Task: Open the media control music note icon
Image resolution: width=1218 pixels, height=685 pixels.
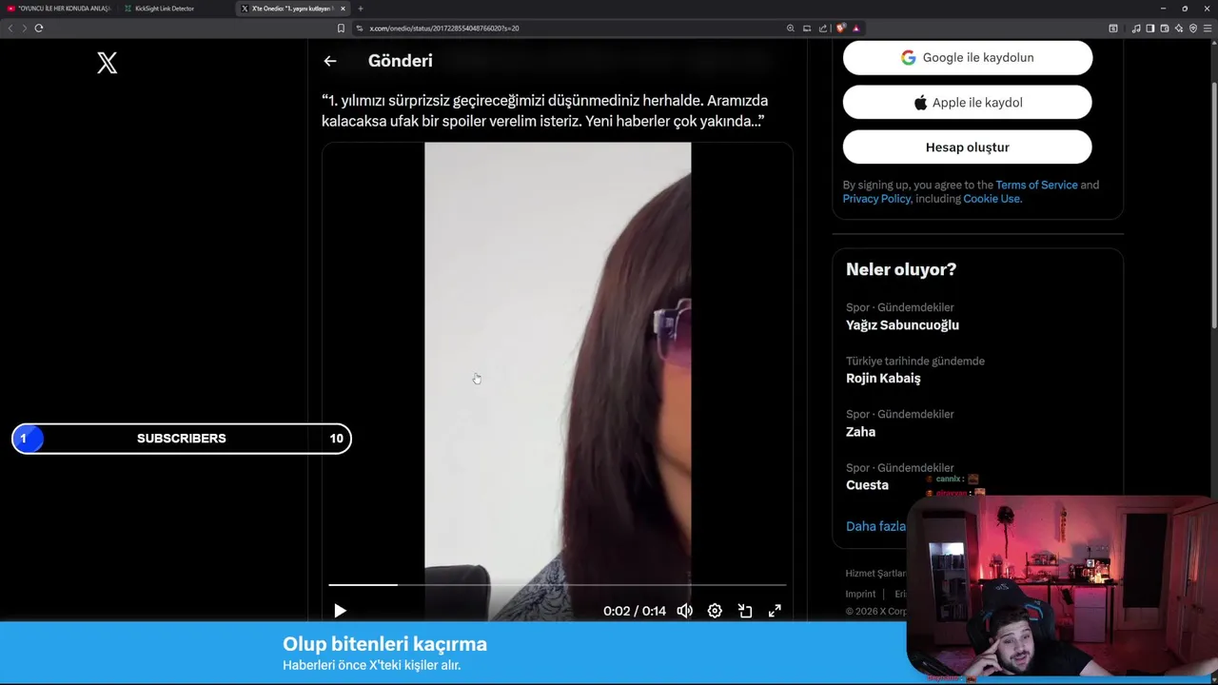Action: click(1136, 28)
